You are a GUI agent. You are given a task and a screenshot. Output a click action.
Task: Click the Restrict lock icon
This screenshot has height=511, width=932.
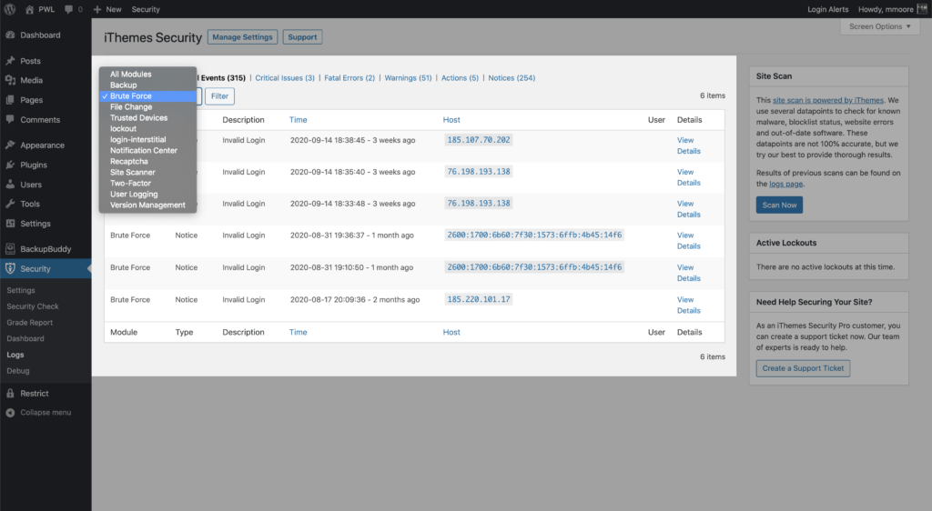click(x=10, y=393)
